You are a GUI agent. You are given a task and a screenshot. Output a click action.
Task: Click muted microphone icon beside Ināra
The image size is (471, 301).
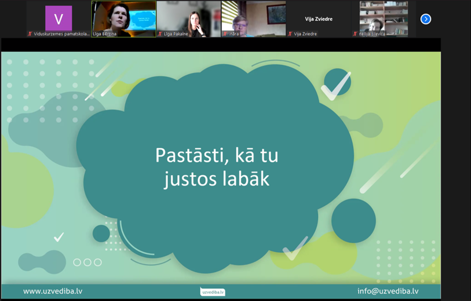pyautogui.click(x=225, y=34)
